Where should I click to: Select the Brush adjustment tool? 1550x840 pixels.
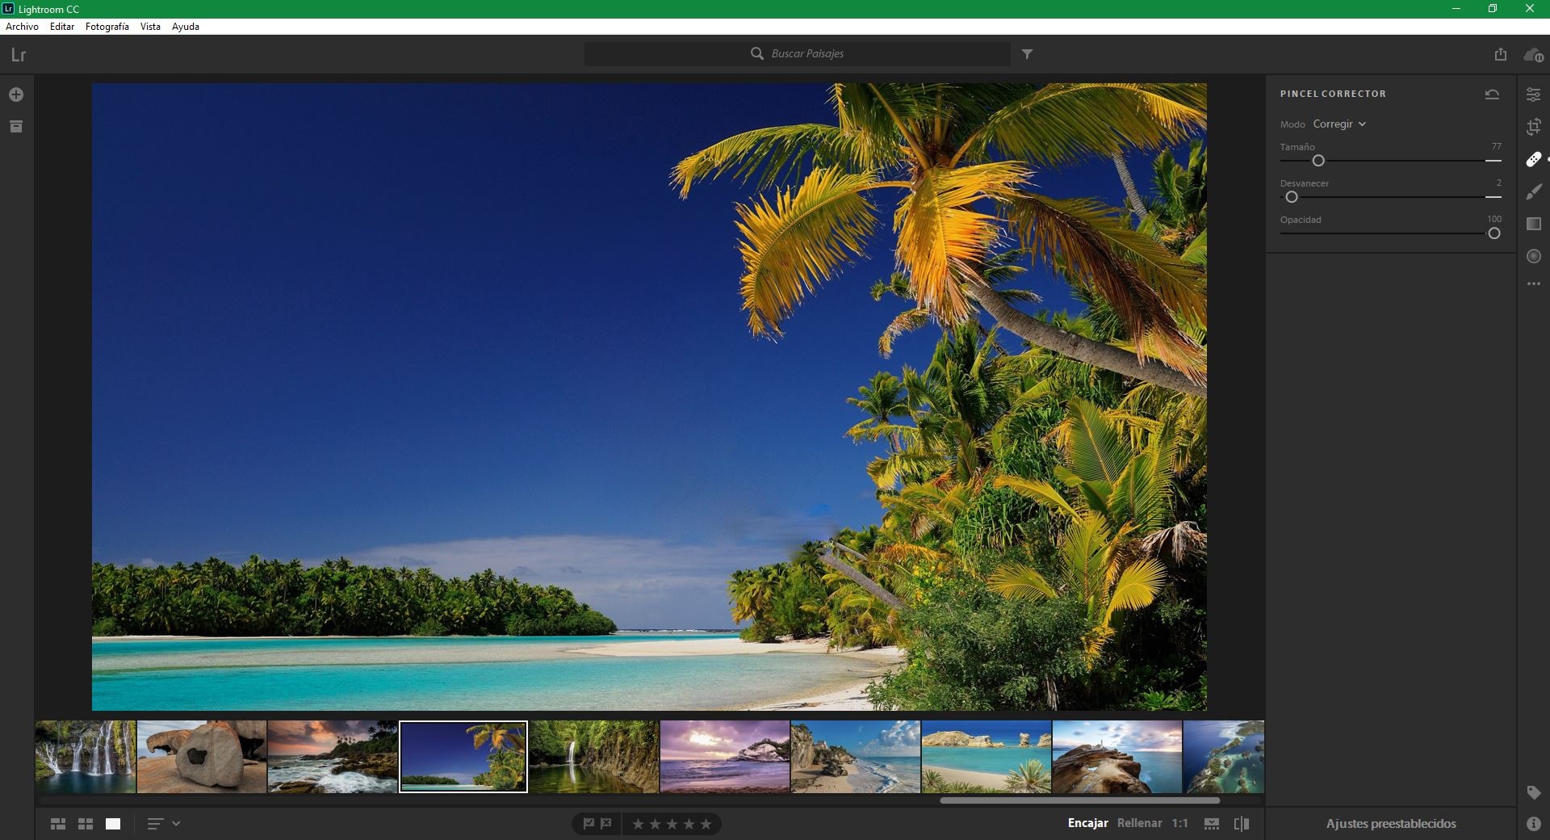(1534, 191)
